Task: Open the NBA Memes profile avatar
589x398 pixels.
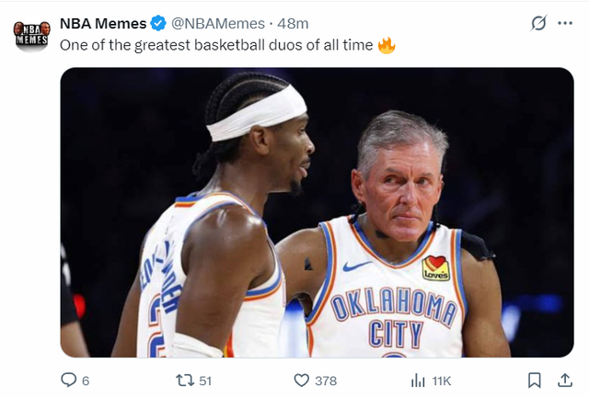Action: tap(31, 36)
